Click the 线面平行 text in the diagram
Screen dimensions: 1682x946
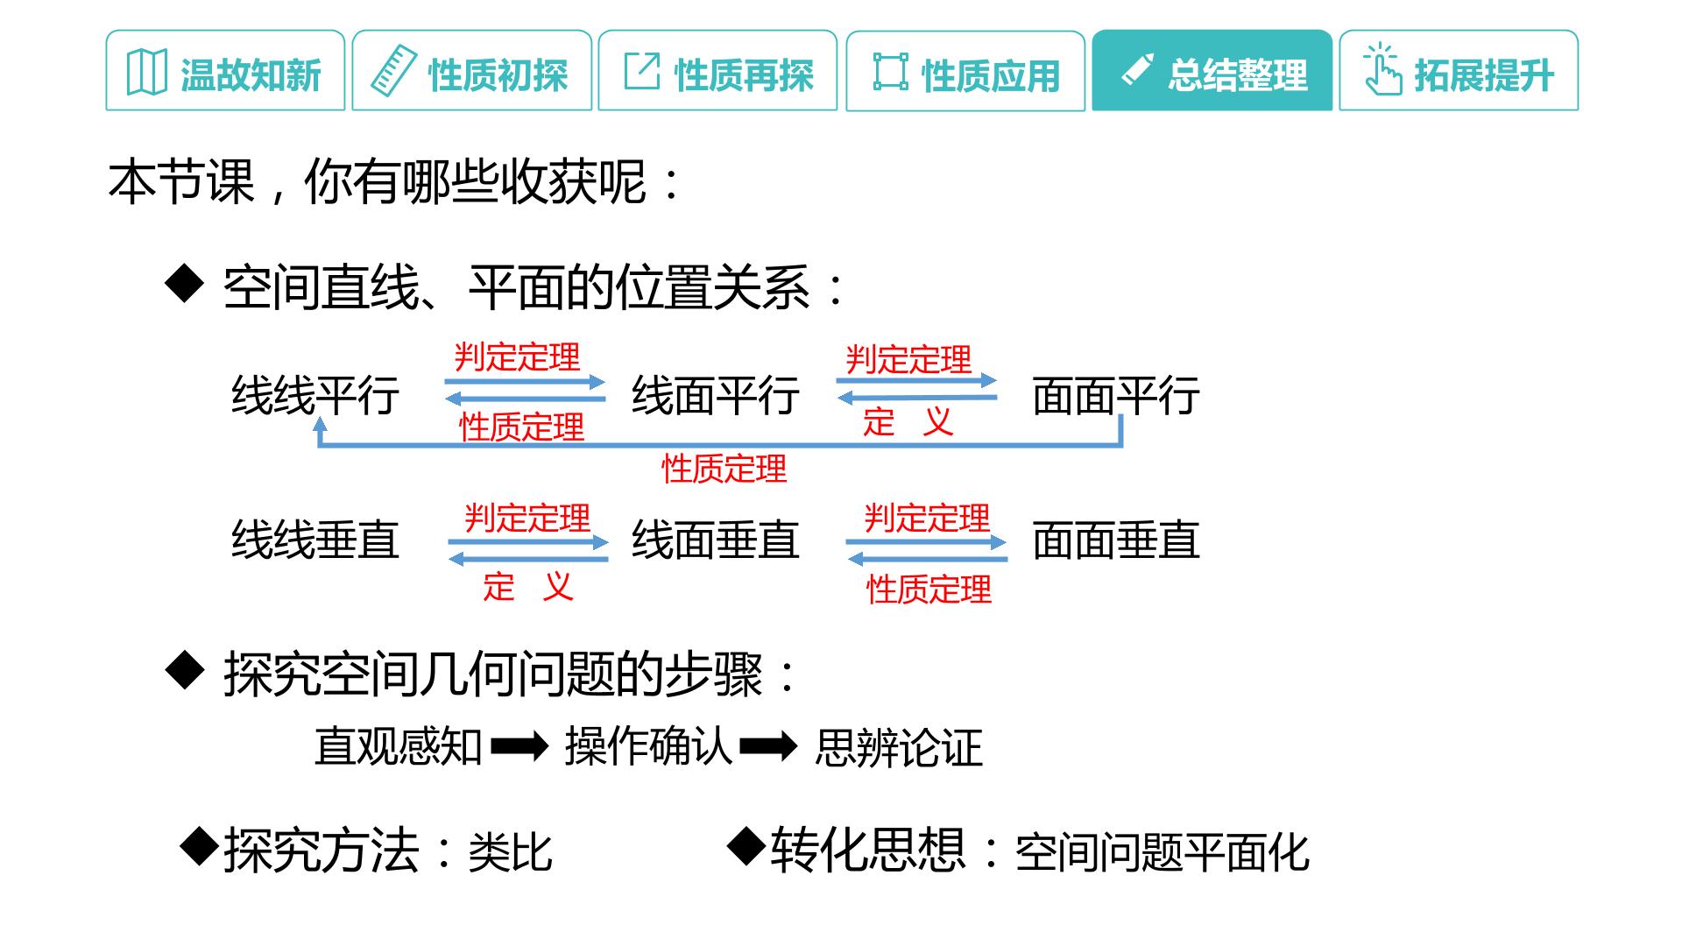tap(715, 395)
